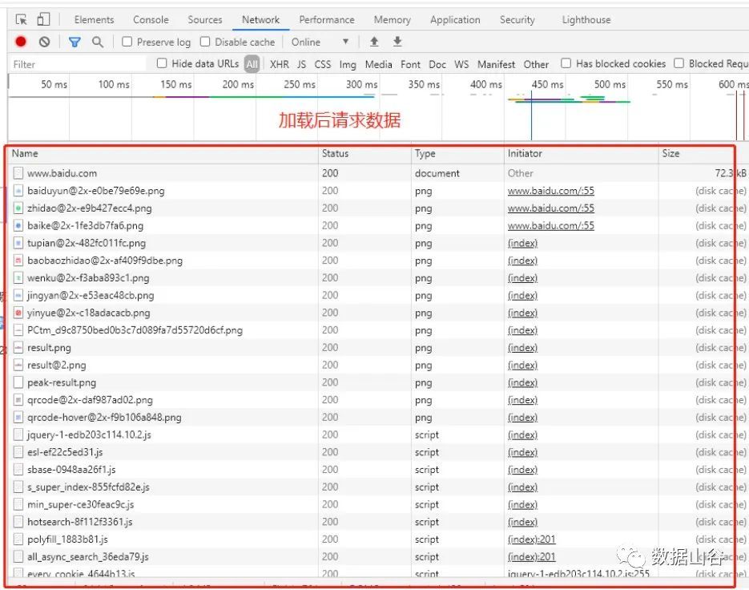
Task: Select request wenku@2x-f3aba893c1.png
Action: click(88, 278)
